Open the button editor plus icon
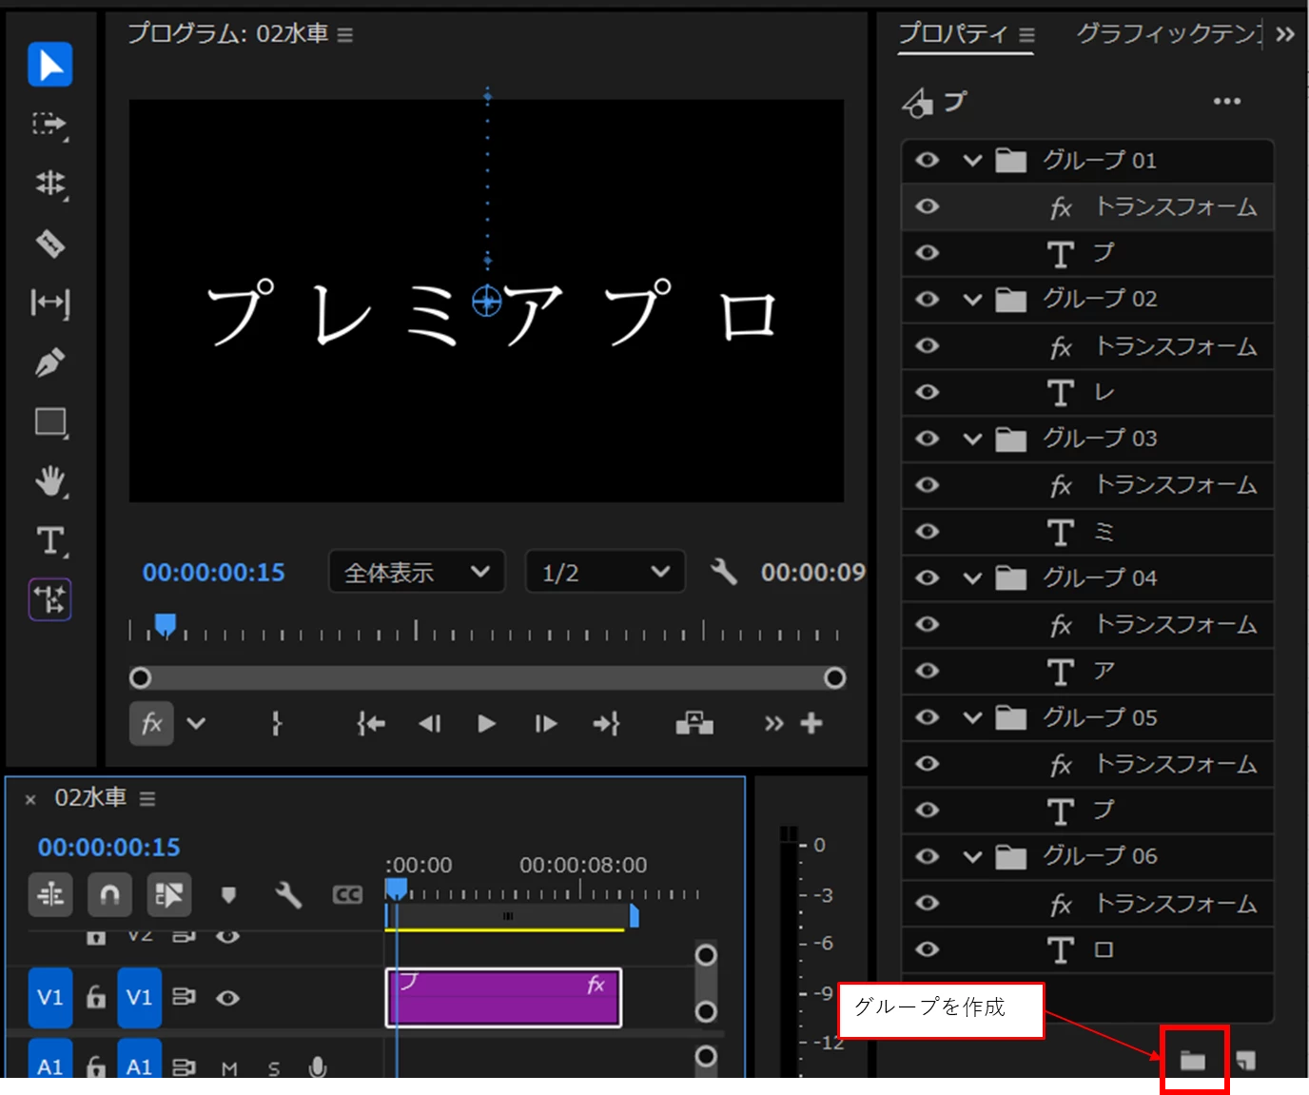The width and height of the screenshot is (1309, 1095). [811, 724]
